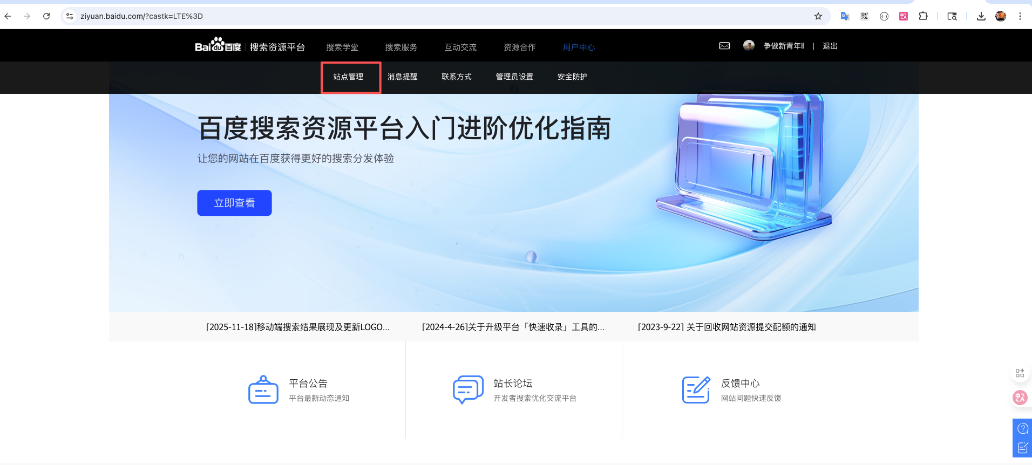Open the 2023-9-22 回收配额 notice
Viewport: 1032px width, 465px height.
coord(727,327)
